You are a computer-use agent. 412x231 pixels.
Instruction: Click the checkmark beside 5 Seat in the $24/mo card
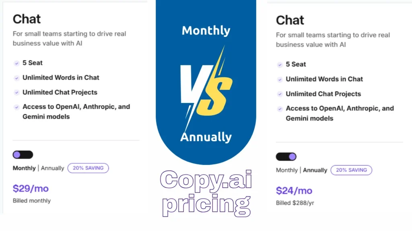pos(280,65)
